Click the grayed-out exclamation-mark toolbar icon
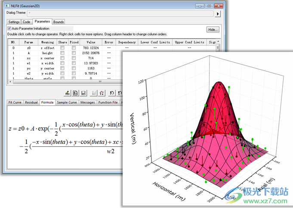 93,93
